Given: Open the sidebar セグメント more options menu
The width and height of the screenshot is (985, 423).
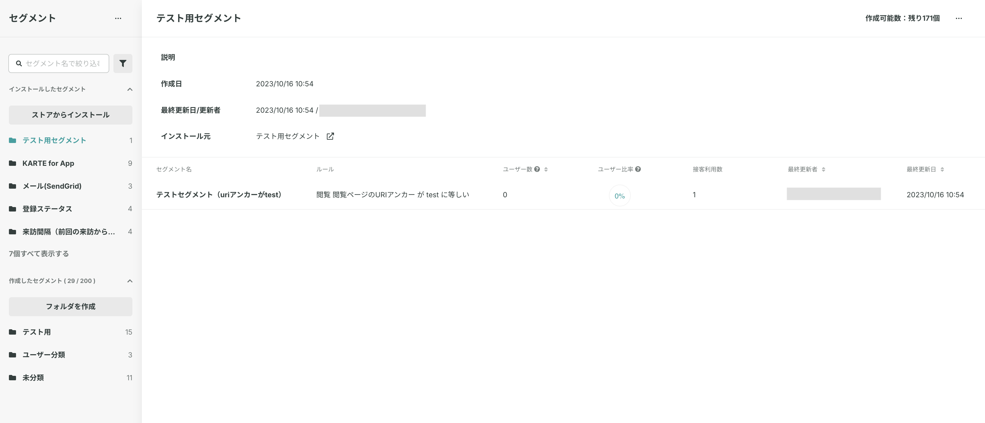Looking at the screenshot, I should click(x=118, y=18).
